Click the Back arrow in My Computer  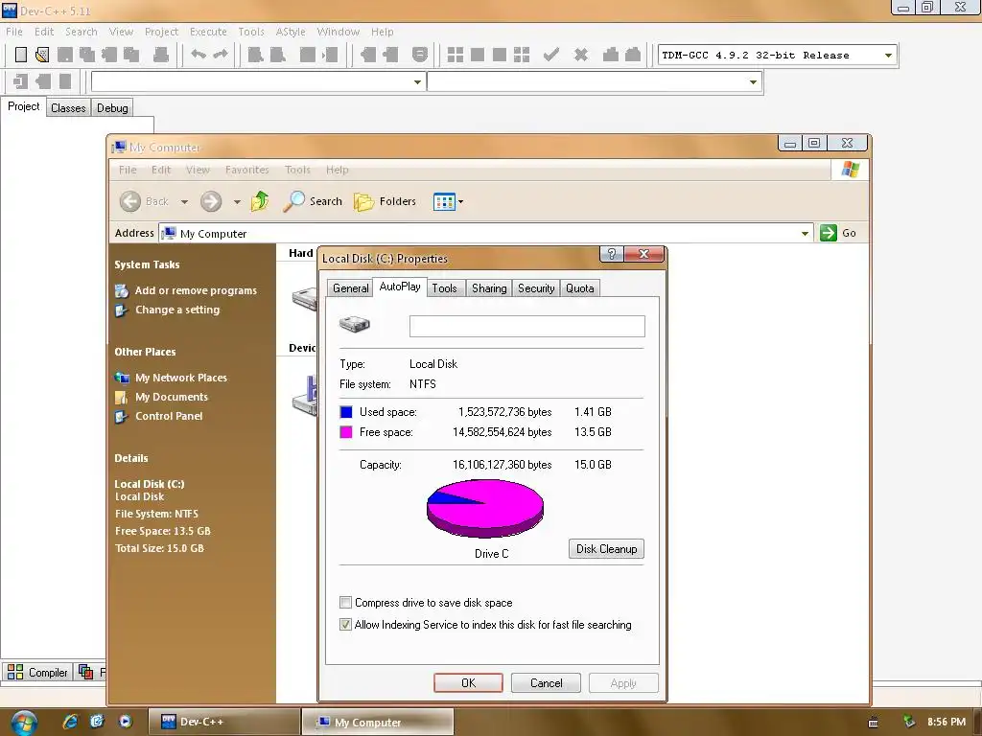130,201
